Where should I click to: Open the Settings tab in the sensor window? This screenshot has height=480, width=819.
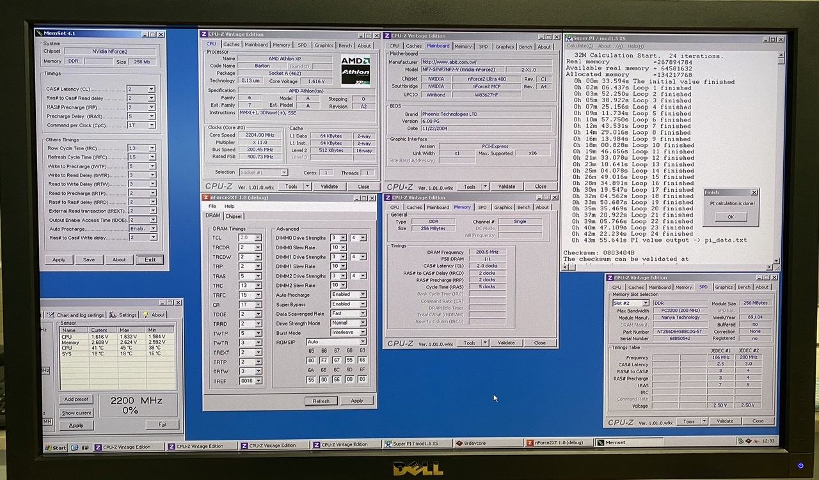[x=123, y=315]
